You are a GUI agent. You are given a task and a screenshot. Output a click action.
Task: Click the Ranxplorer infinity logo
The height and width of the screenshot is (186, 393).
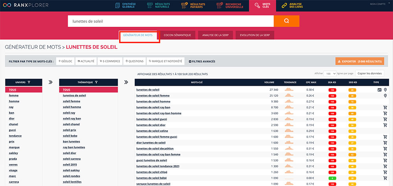7,5
